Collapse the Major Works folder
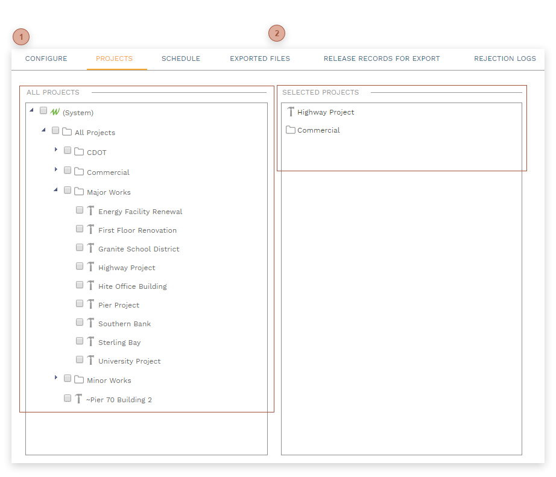The image size is (556, 477). coord(55,190)
